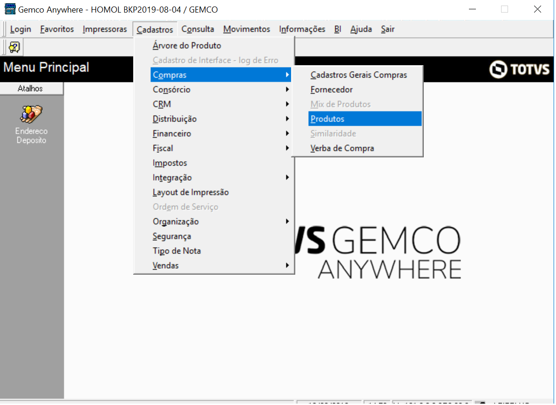The image size is (556, 405).
Task: Select Verba de Compra entry
Action: [x=365, y=148]
